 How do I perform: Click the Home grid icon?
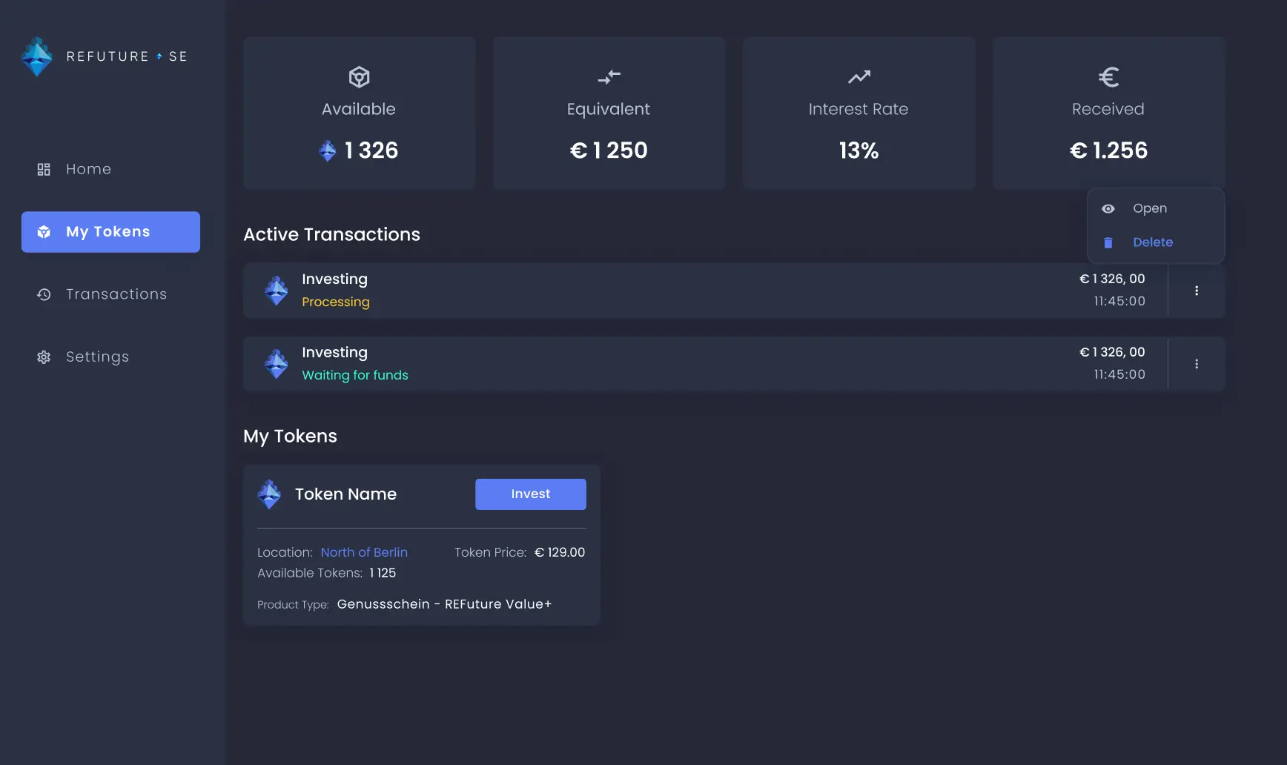44,169
